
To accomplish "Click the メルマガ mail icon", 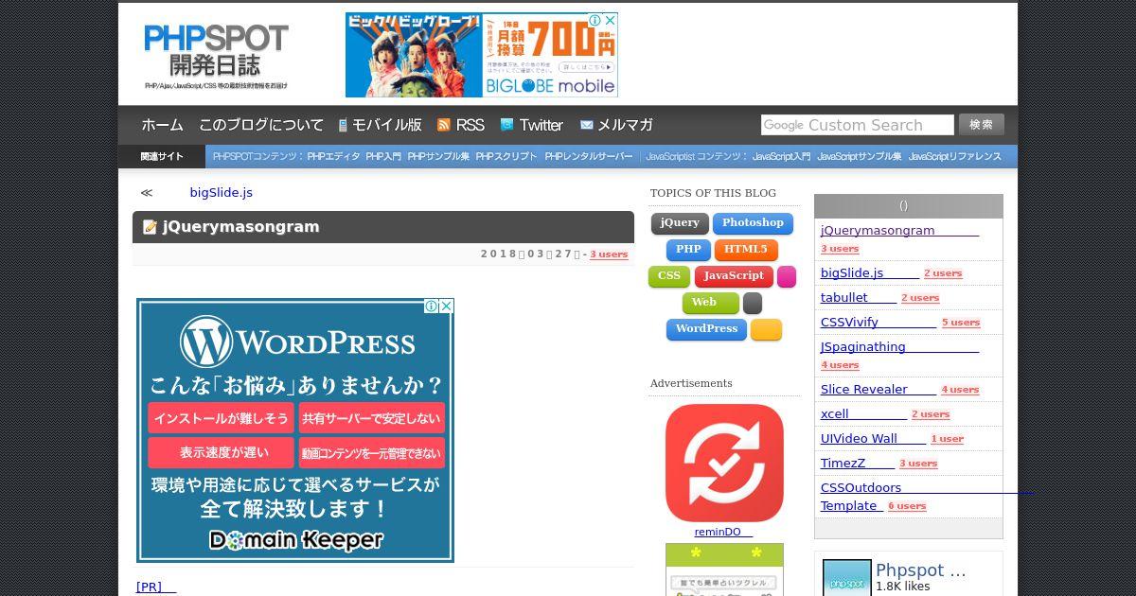I will tap(586, 125).
